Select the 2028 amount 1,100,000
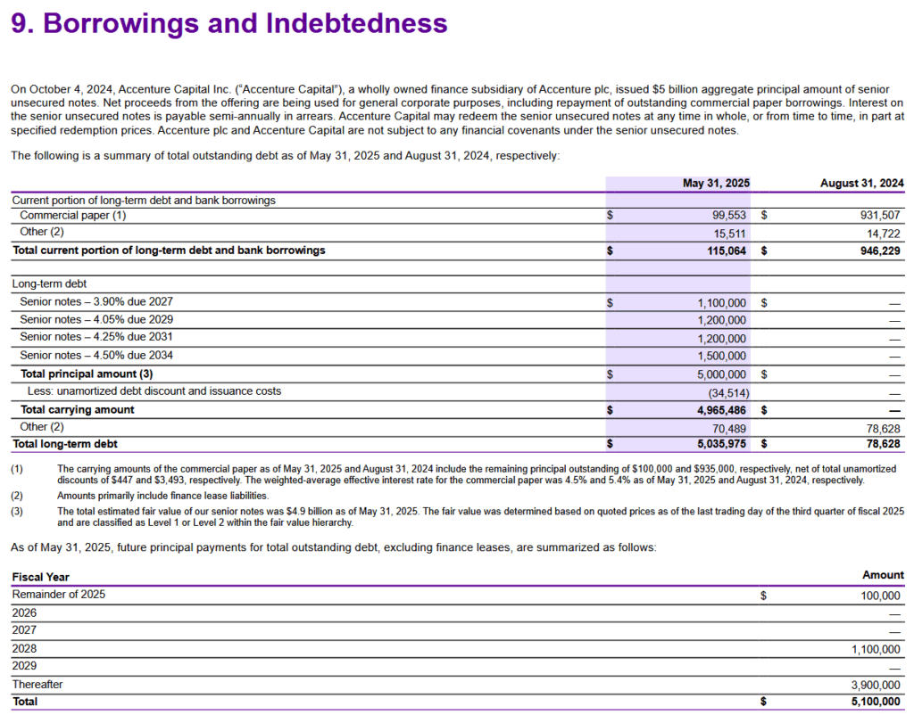 coord(876,649)
